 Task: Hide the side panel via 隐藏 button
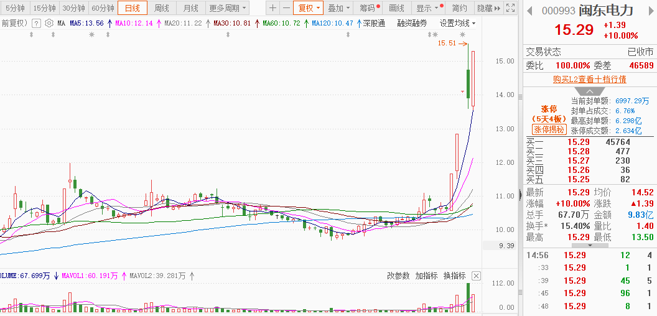click(x=489, y=7)
